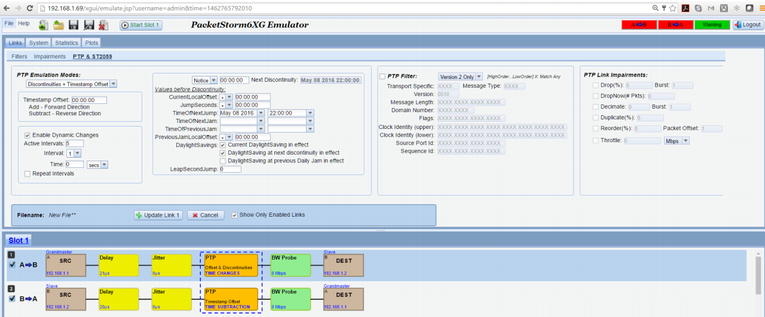The image size is (765, 317).
Task: Click the Active Intervals input field
Action: [x=75, y=143]
